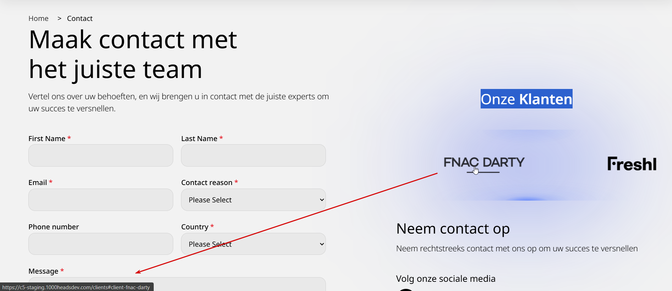This screenshot has height=291, width=672.
Task: Select the Email text box
Action: coord(100,200)
